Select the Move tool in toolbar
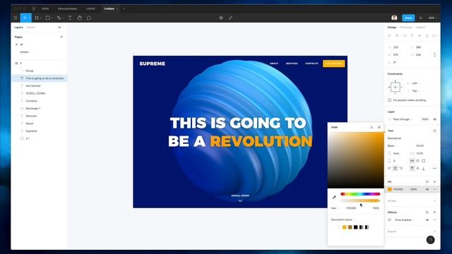Image resolution: width=452 pixels, height=254 pixels. 25,18
